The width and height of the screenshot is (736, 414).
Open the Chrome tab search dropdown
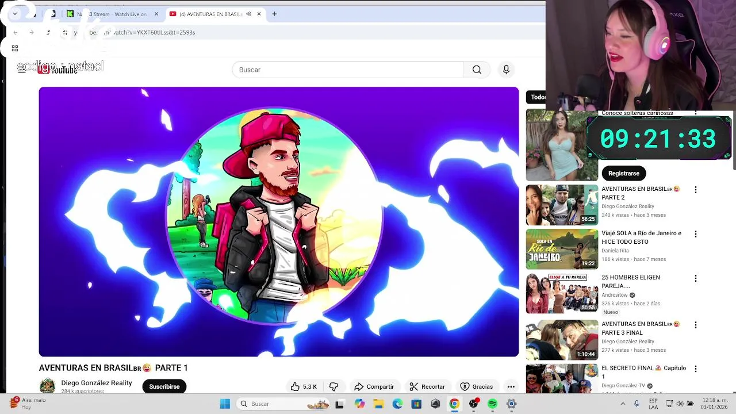[x=15, y=14]
